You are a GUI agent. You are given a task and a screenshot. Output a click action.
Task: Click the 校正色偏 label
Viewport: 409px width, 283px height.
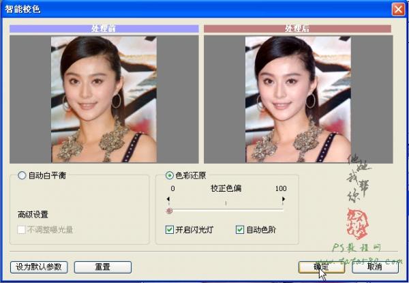click(226, 188)
